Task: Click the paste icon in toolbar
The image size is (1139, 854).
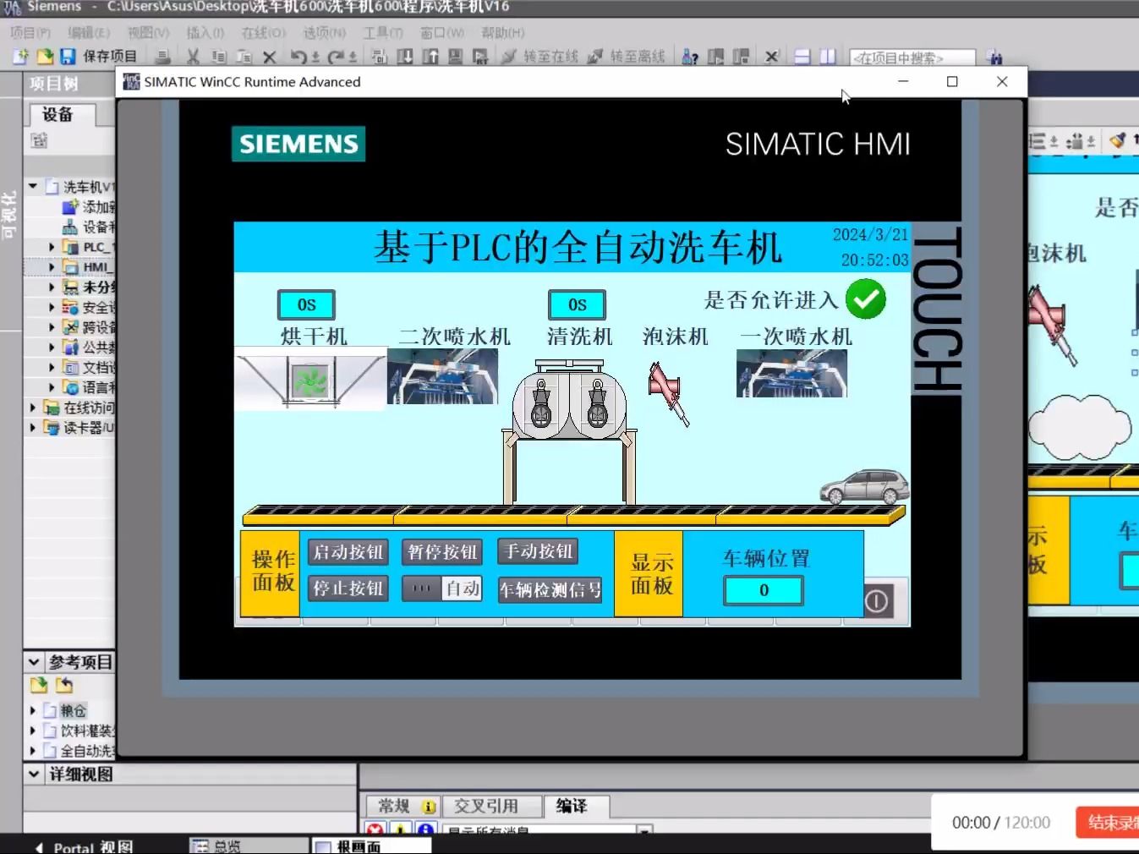Action: (x=244, y=57)
